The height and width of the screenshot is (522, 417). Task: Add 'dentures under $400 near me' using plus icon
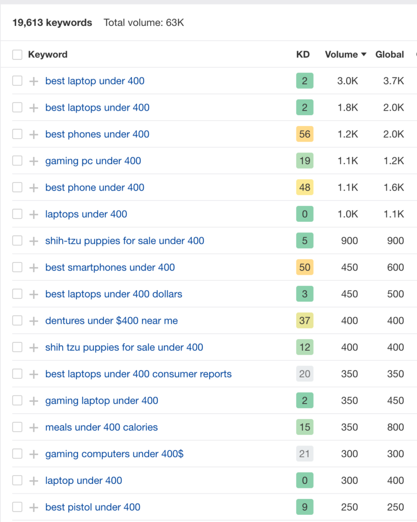point(34,321)
